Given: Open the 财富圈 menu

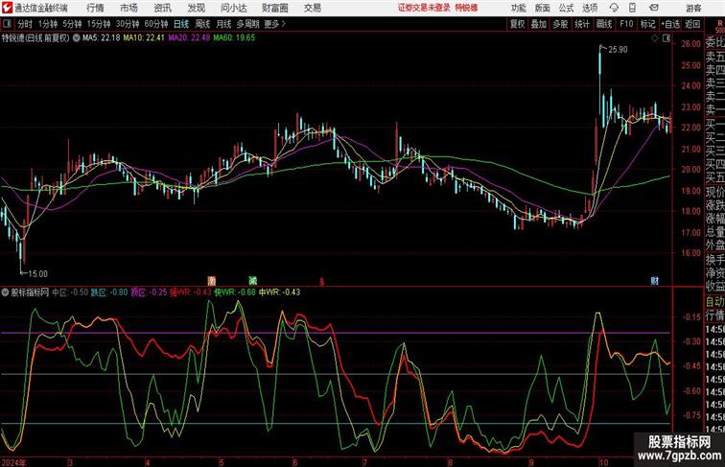Looking at the screenshot, I should pos(274,8).
